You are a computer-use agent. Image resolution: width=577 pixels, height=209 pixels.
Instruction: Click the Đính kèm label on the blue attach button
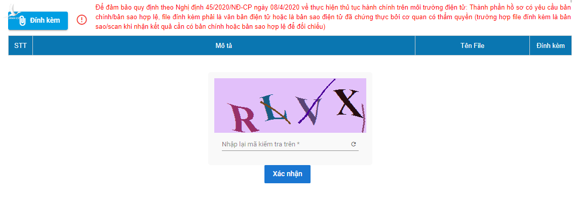click(x=45, y=21)
